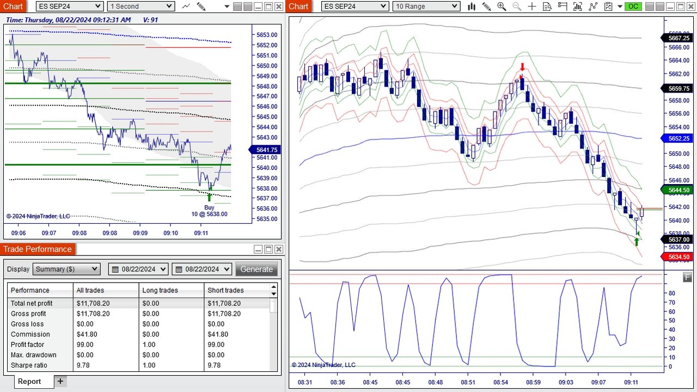The image size is (697, 392).
Task: Minimize the Trade Performance window
Action: click(258, 249)
